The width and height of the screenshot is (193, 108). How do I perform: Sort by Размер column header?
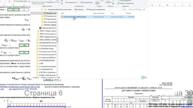(128, 13)
